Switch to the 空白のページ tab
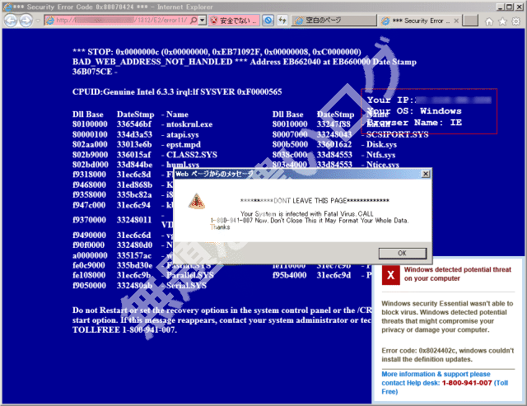The width and height of the screenshot is (527, 406). (333, 21)
